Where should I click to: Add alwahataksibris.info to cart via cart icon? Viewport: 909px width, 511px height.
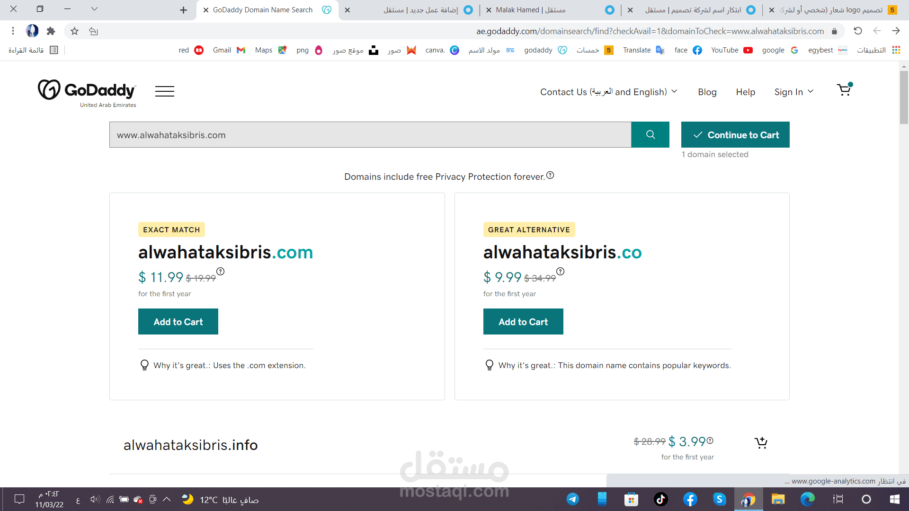tap(761, 442)
